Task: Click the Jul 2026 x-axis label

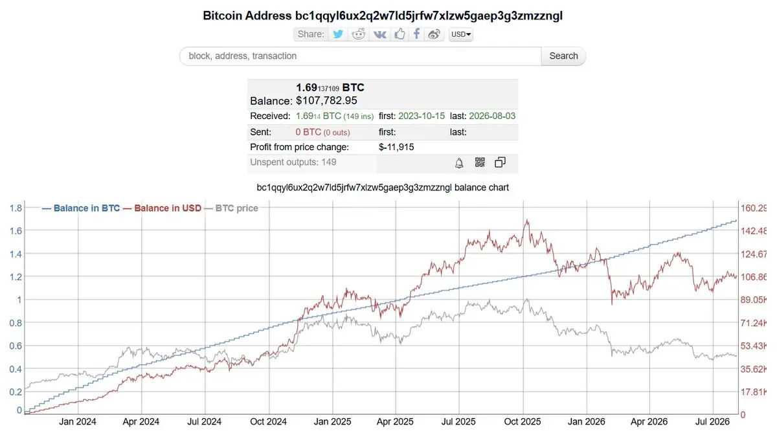Action: pyautogui.click(x=713, y=421)
